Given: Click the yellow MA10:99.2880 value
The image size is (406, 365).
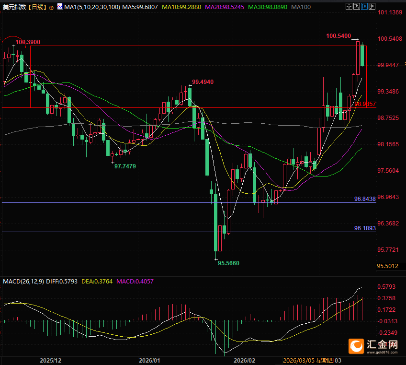Looking at the screenshot, I should (181, 7).
